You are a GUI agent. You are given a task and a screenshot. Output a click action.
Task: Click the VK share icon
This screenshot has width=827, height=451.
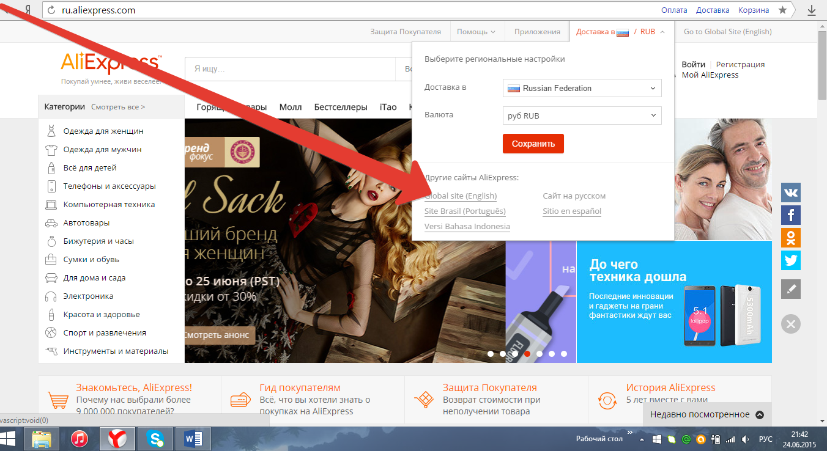(791, 193)
